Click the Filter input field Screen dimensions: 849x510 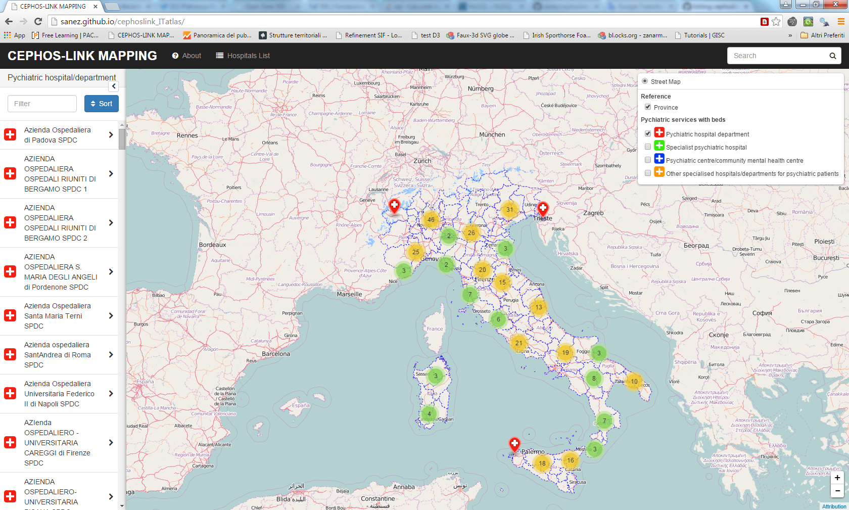(42, 104)
